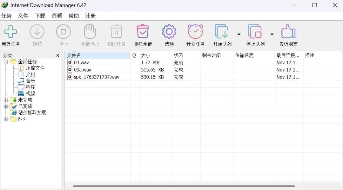Click the Delete All (删除全部) icon
The height and width of the screenshot is (190, 343).
[x=143, y=31]
